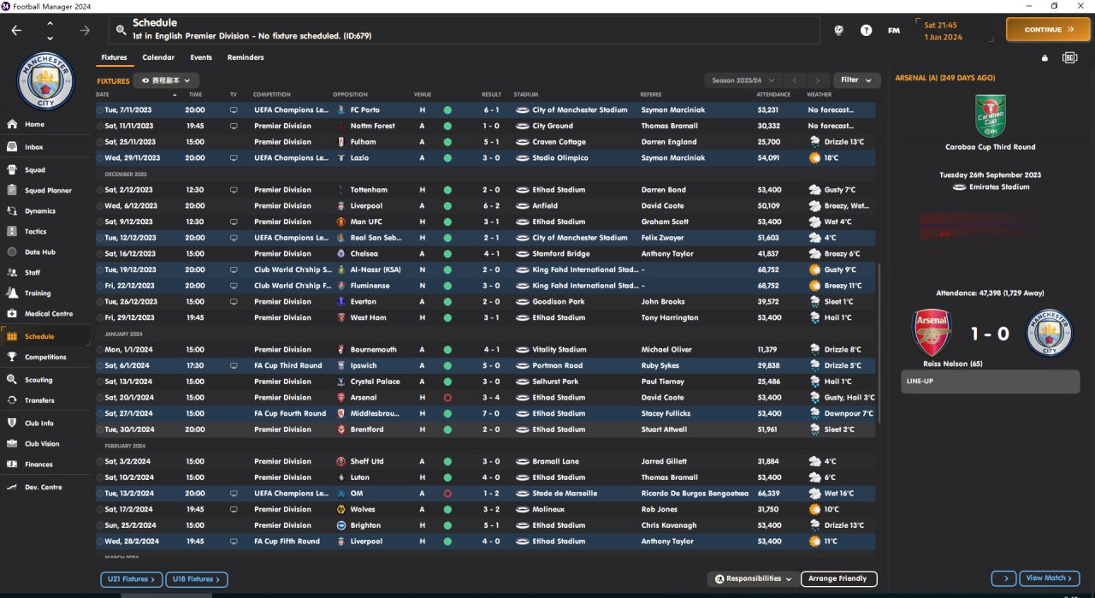Sort fixtures by the ATTENDANCE column header
This screenshot has width=1095, height=598.
[773, 95]
